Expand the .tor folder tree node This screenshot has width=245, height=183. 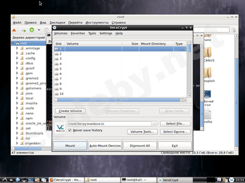pyautogui.click(x=17, y=138)
